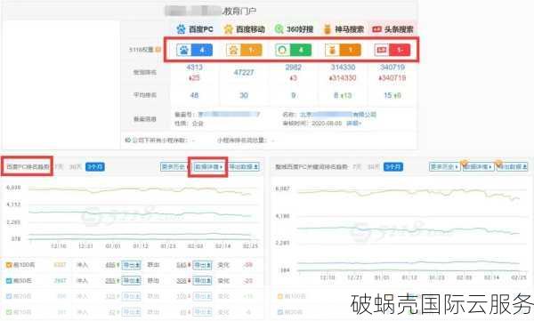The width and height of the screenshot is (534, 321).
Task: Click Baidu PC rank value 4313
Action: pyautogui.click(x=194, y=67)
